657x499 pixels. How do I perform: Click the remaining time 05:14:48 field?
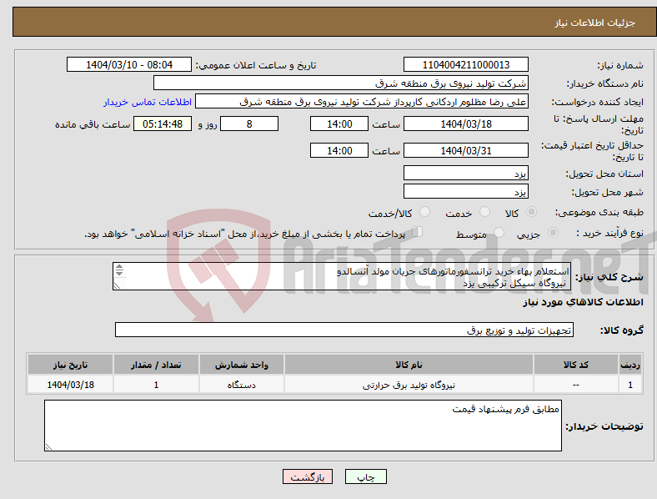(163, 123)
